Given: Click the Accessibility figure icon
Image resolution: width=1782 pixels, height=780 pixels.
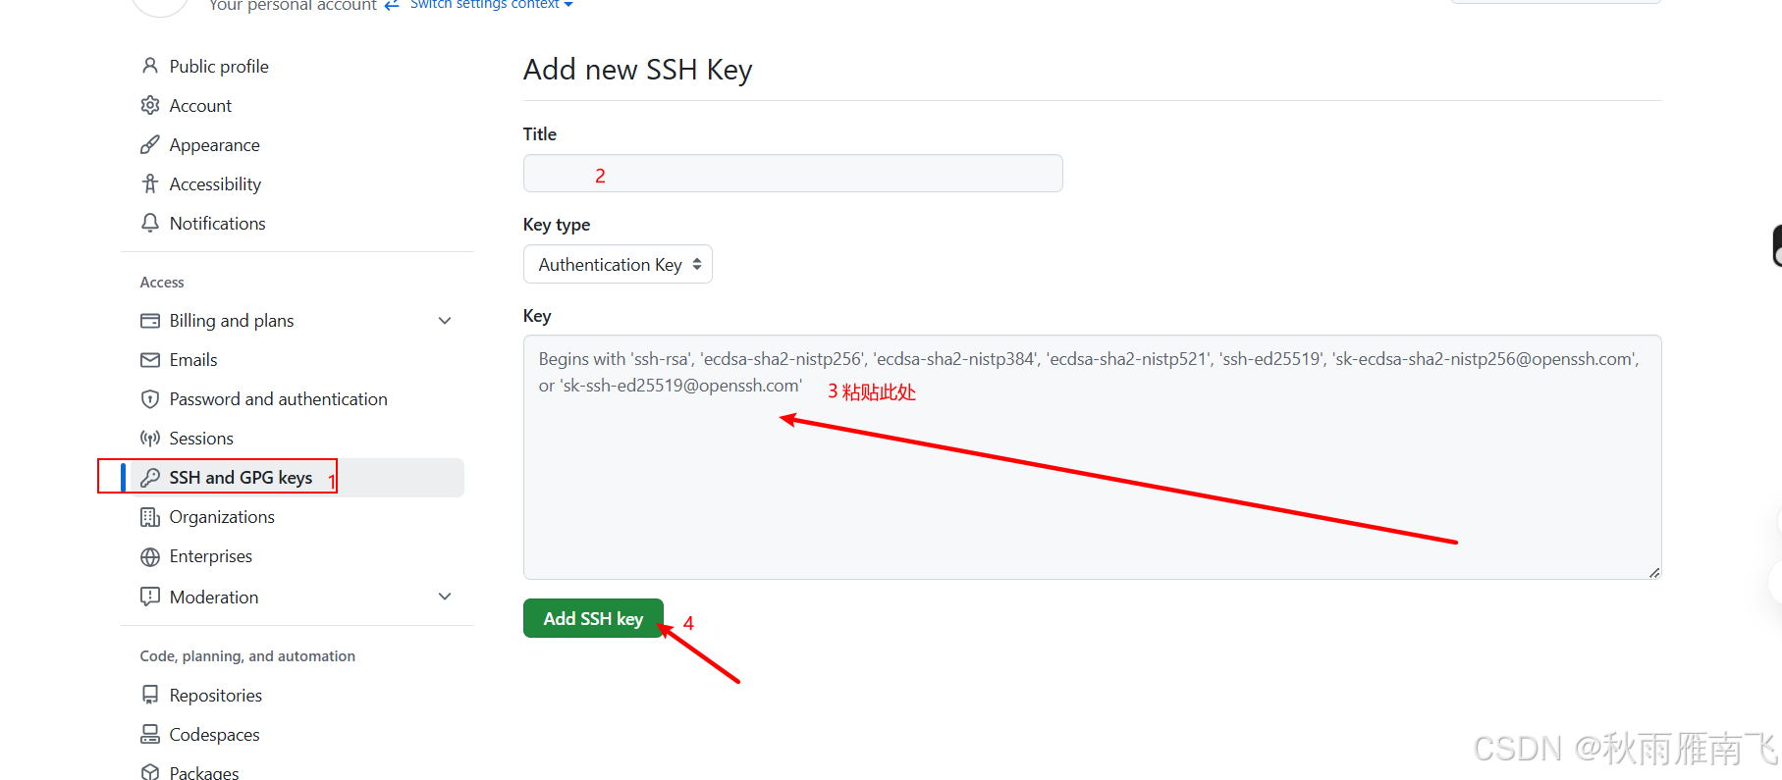Looking at the screenshot, I should (x=150, y=183).
